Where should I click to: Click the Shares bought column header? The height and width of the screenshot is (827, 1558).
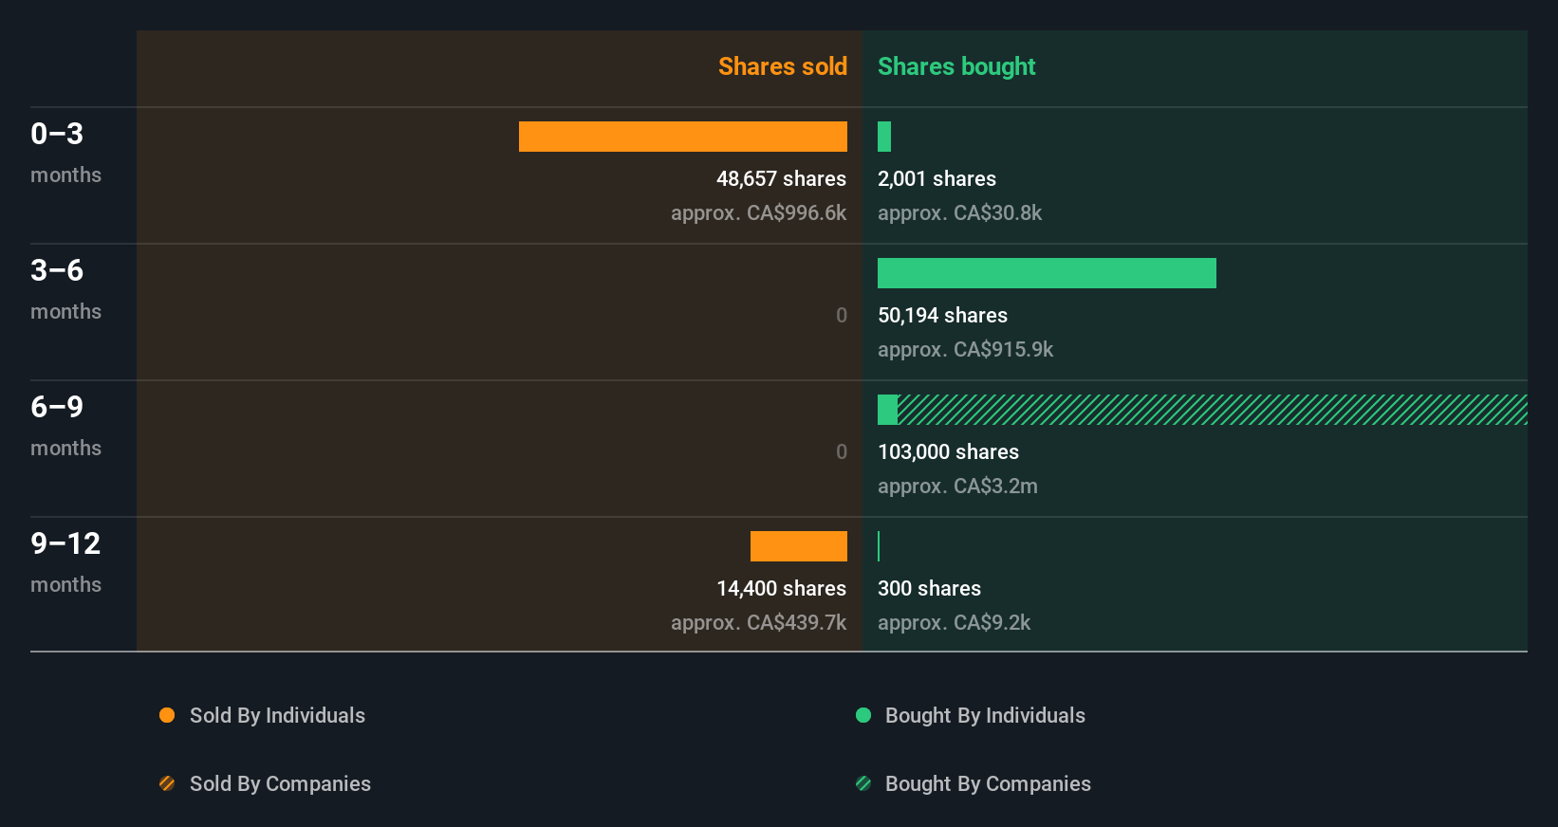click(956, 66)
